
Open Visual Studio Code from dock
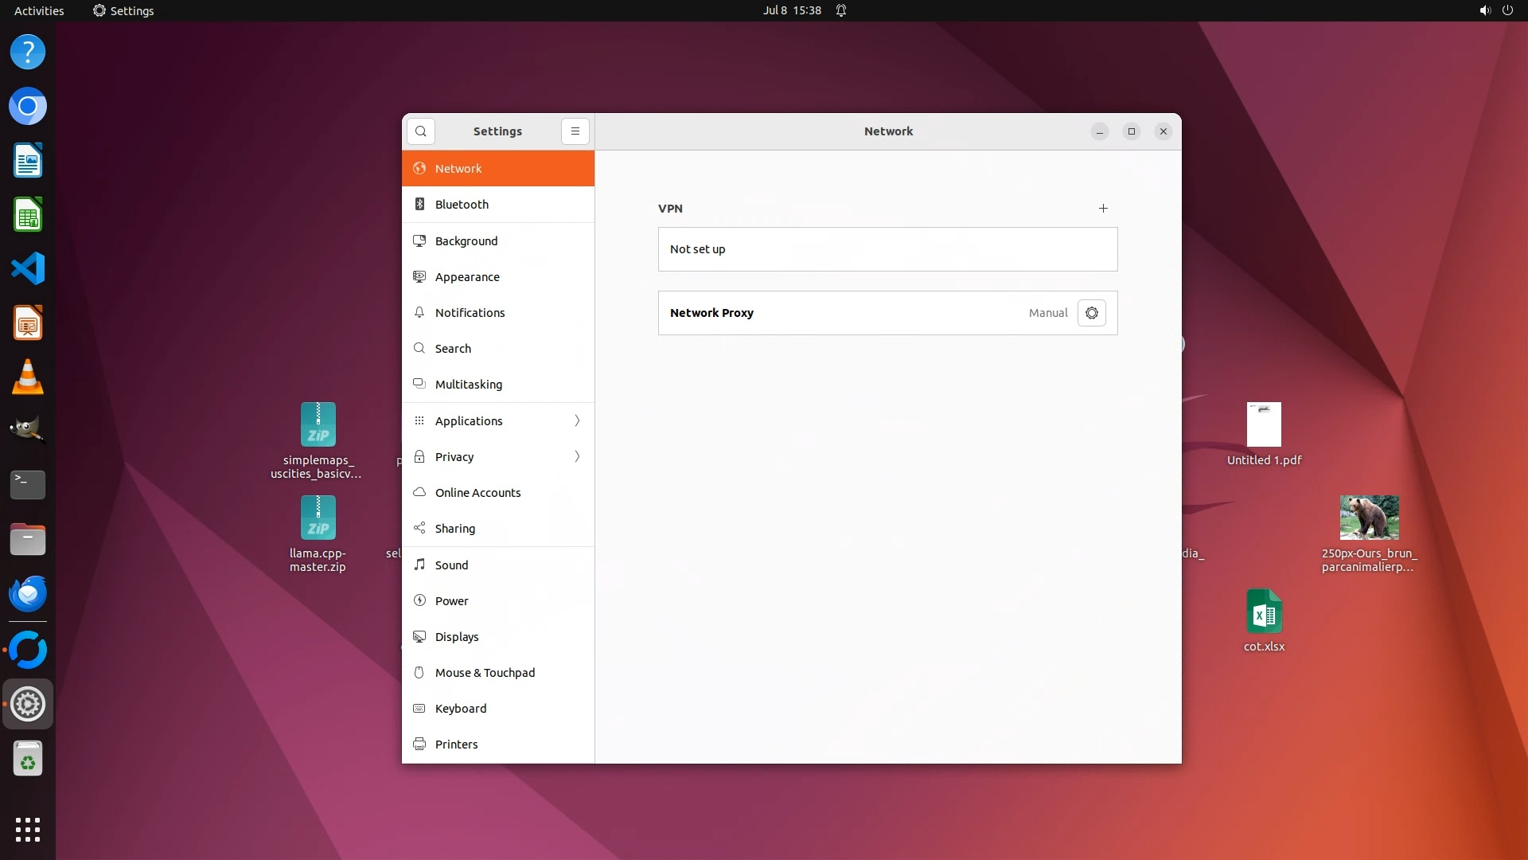pyautogui.click(x=28, y=269)
